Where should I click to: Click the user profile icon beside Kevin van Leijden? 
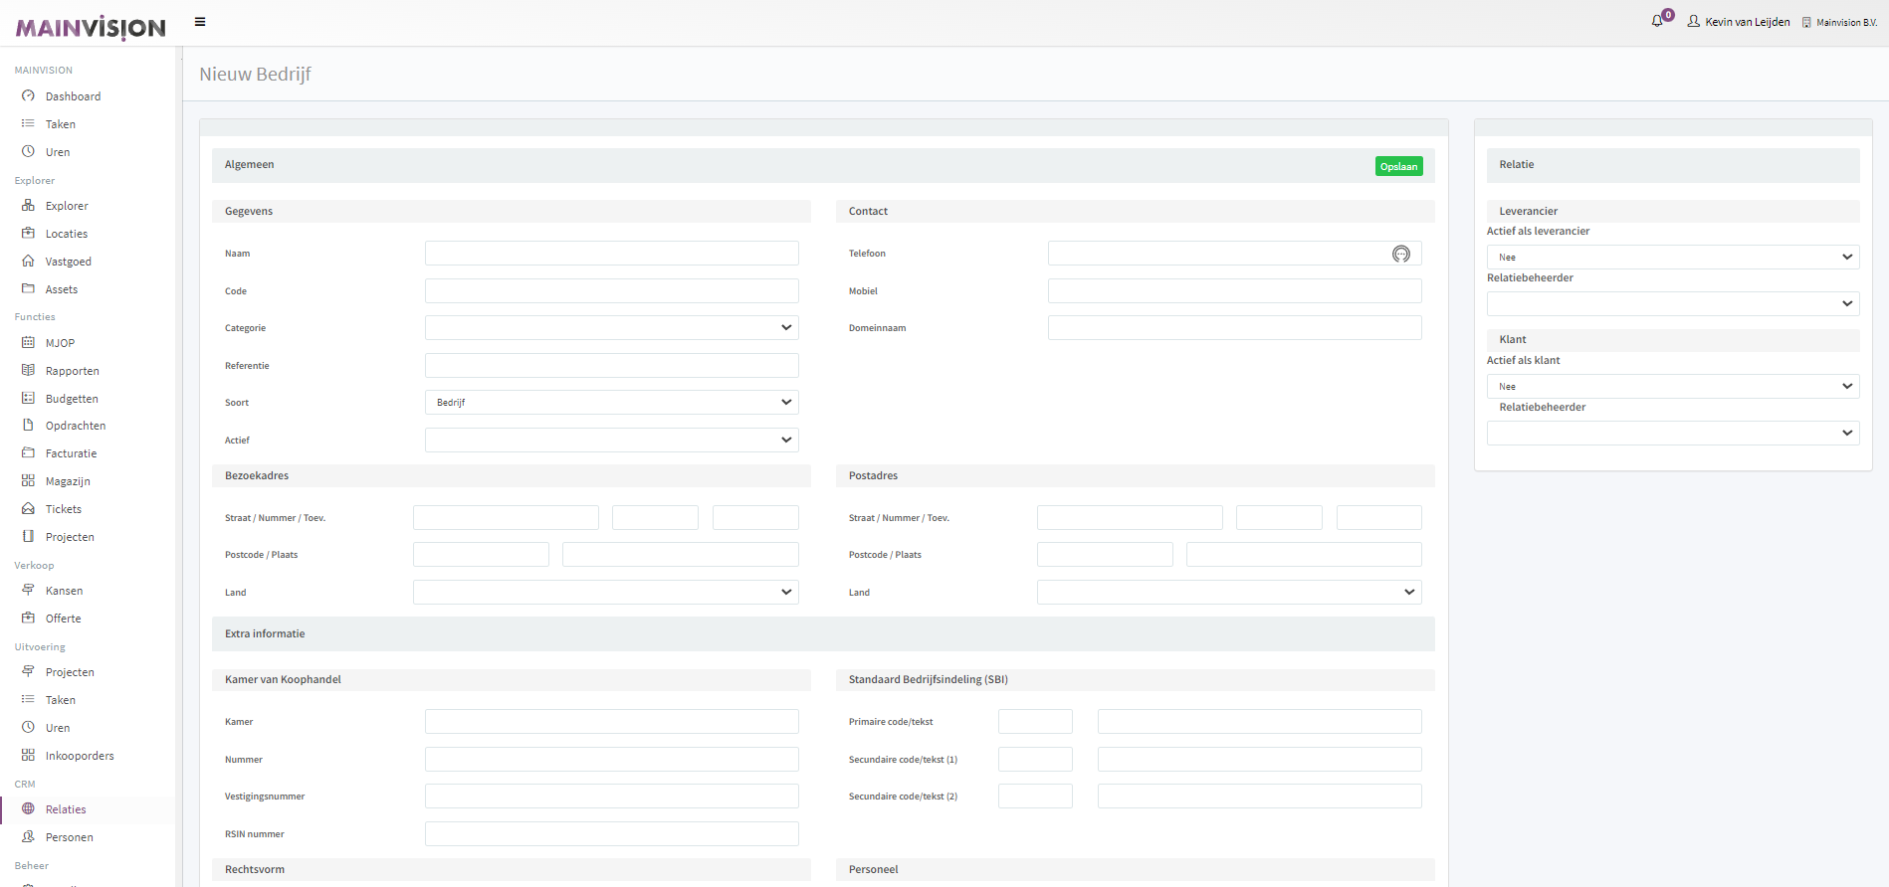tap(1693, 21)
